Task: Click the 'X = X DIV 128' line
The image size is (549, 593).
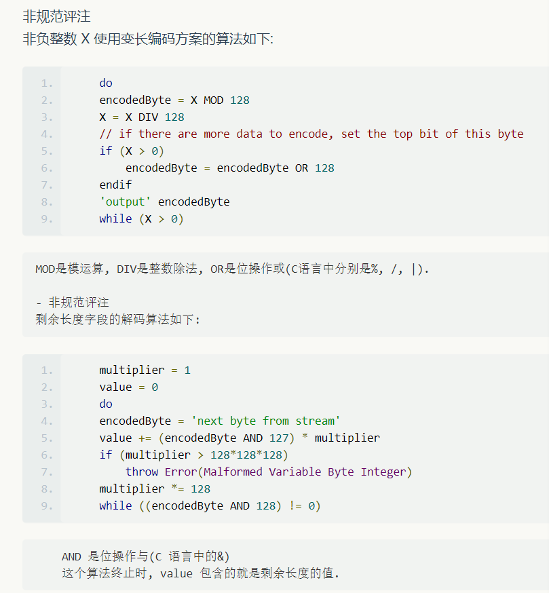Action: coord(142,117)
